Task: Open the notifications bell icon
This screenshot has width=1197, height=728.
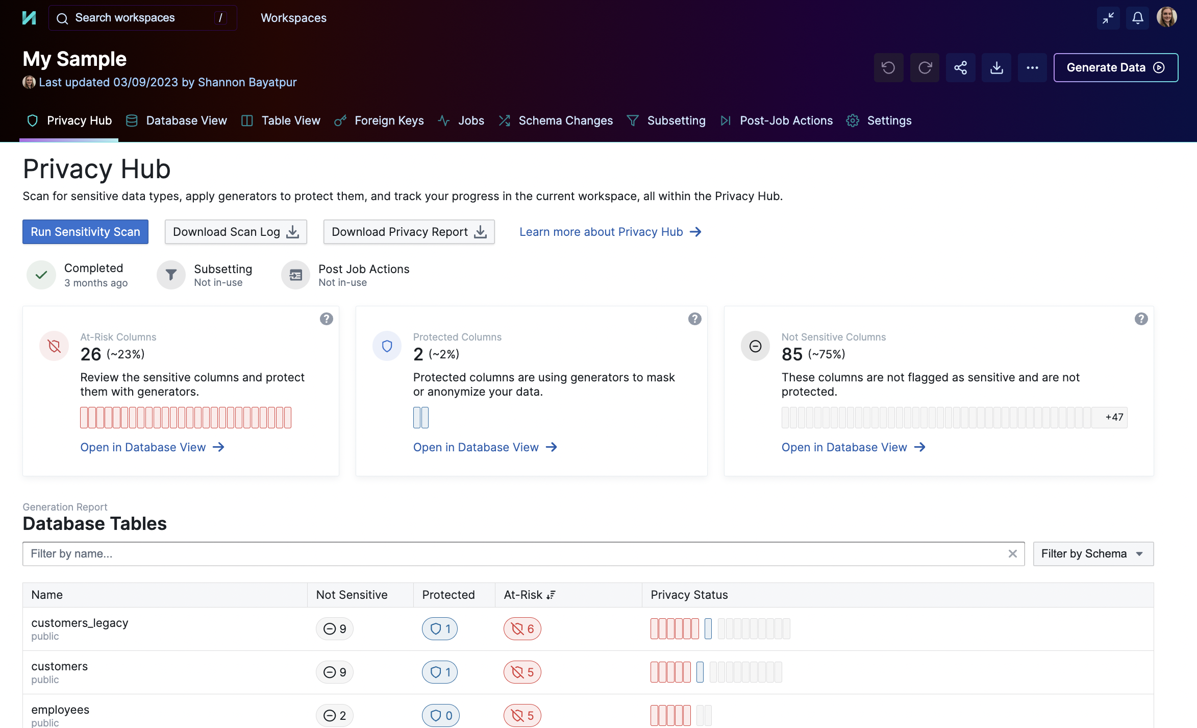Action: click(1137, 18)
